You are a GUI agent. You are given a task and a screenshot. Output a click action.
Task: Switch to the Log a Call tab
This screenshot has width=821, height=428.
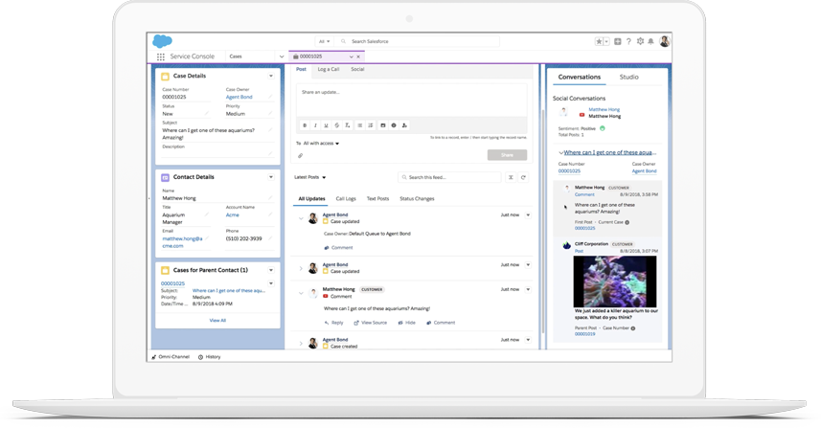tap(329, 69)
